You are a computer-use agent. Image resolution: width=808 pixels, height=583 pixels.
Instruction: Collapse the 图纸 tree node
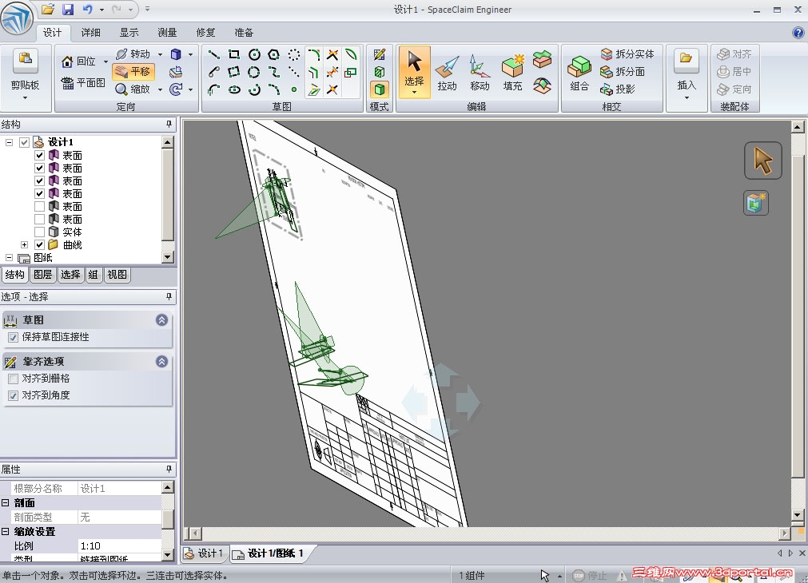pyautogui.click(x=9, y=257)
